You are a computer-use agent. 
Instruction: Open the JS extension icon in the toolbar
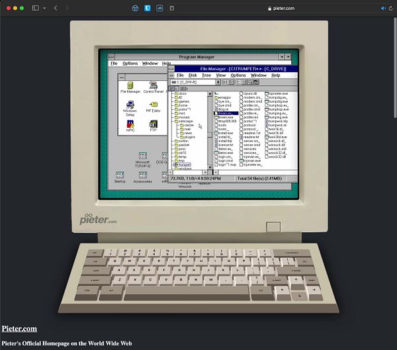click(159, 9)
